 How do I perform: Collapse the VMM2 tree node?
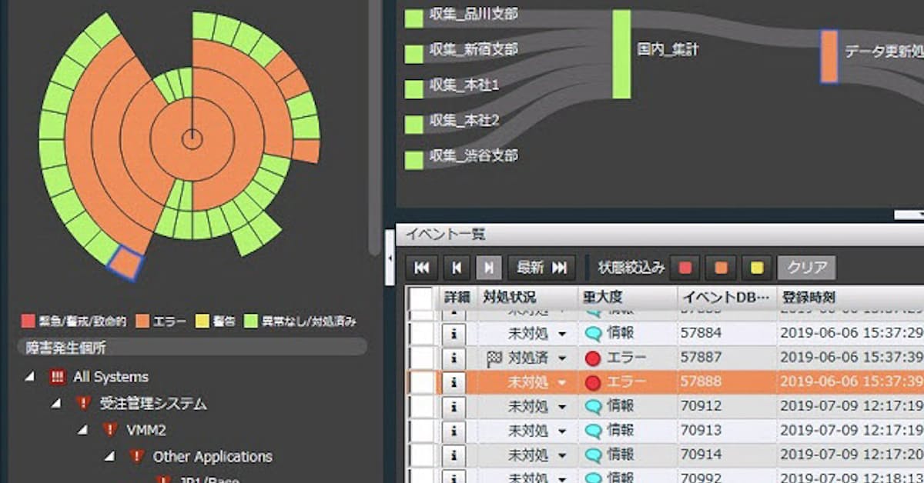click(82, 430)
